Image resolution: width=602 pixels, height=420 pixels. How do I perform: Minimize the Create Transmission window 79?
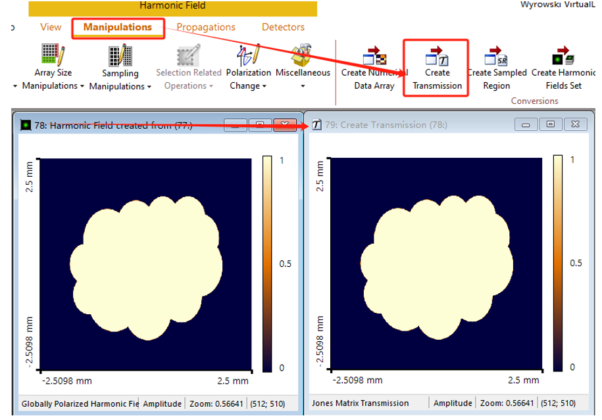(x=526, y=124)
